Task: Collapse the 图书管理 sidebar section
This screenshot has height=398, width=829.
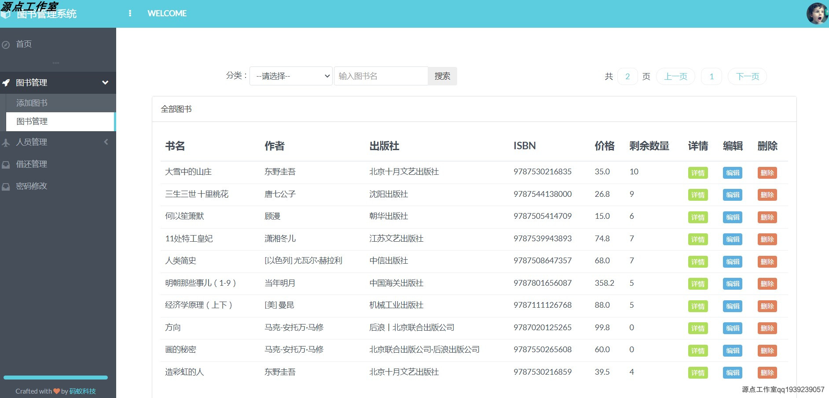Action: point(105,83)
